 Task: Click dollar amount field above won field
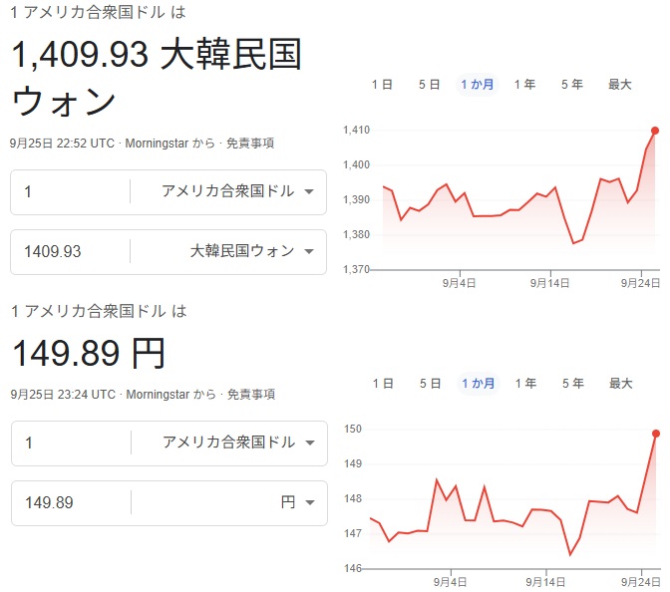(70, 192)
